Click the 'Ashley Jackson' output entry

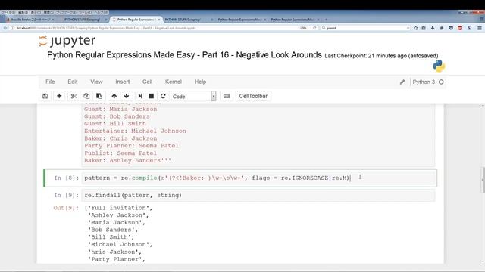pos(118,215)
